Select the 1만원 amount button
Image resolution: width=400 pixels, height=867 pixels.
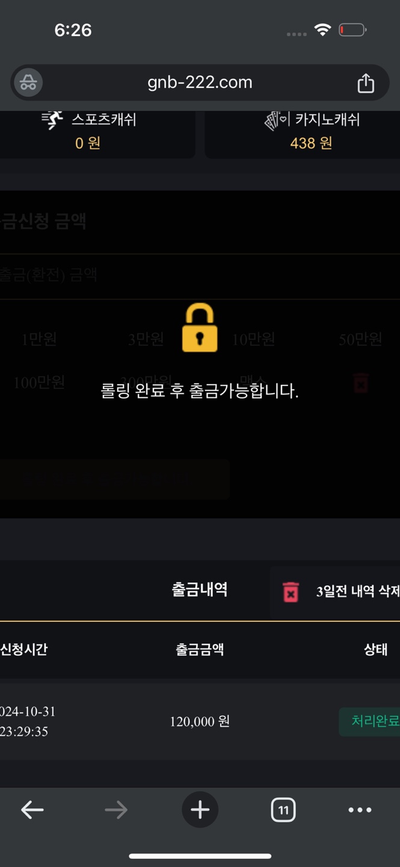(x=39, y=340)
